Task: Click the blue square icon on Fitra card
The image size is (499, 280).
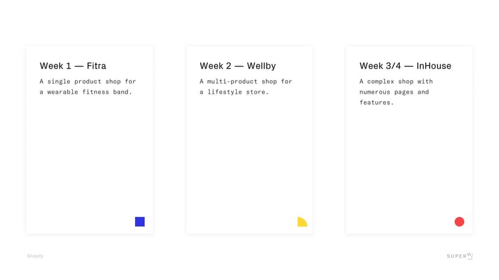Action: pyautogui.click(x=140, y=222)
